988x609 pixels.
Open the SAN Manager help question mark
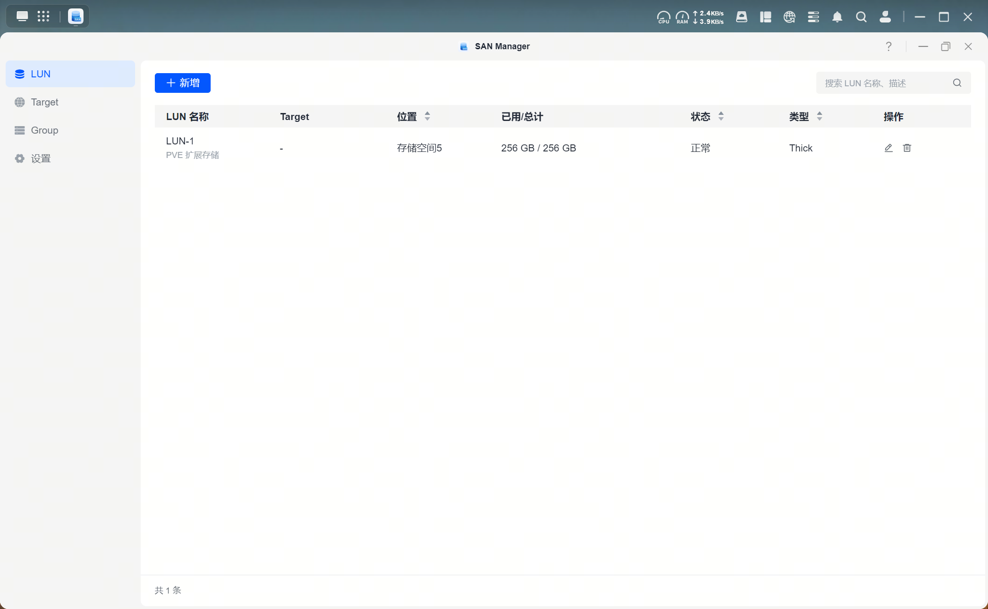(889, 46)
